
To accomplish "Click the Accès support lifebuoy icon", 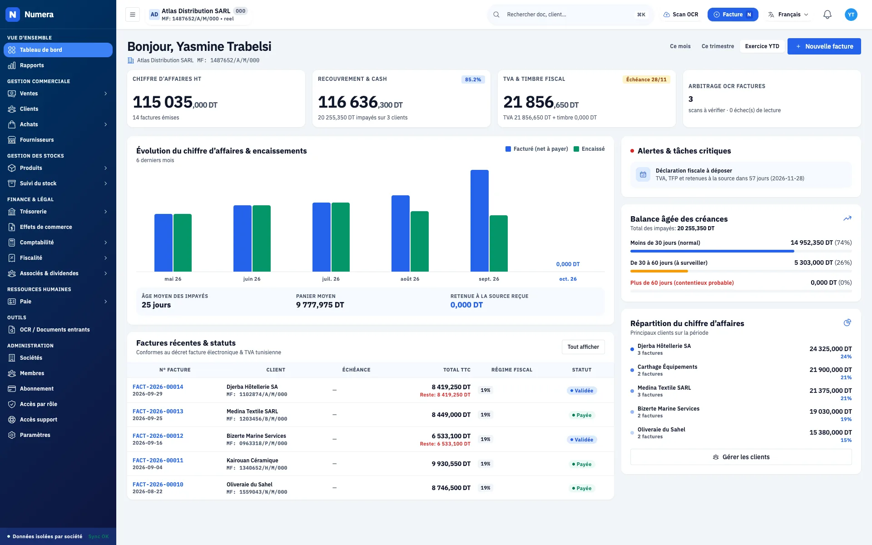I will pyautogui.click(x=12, y=420).
